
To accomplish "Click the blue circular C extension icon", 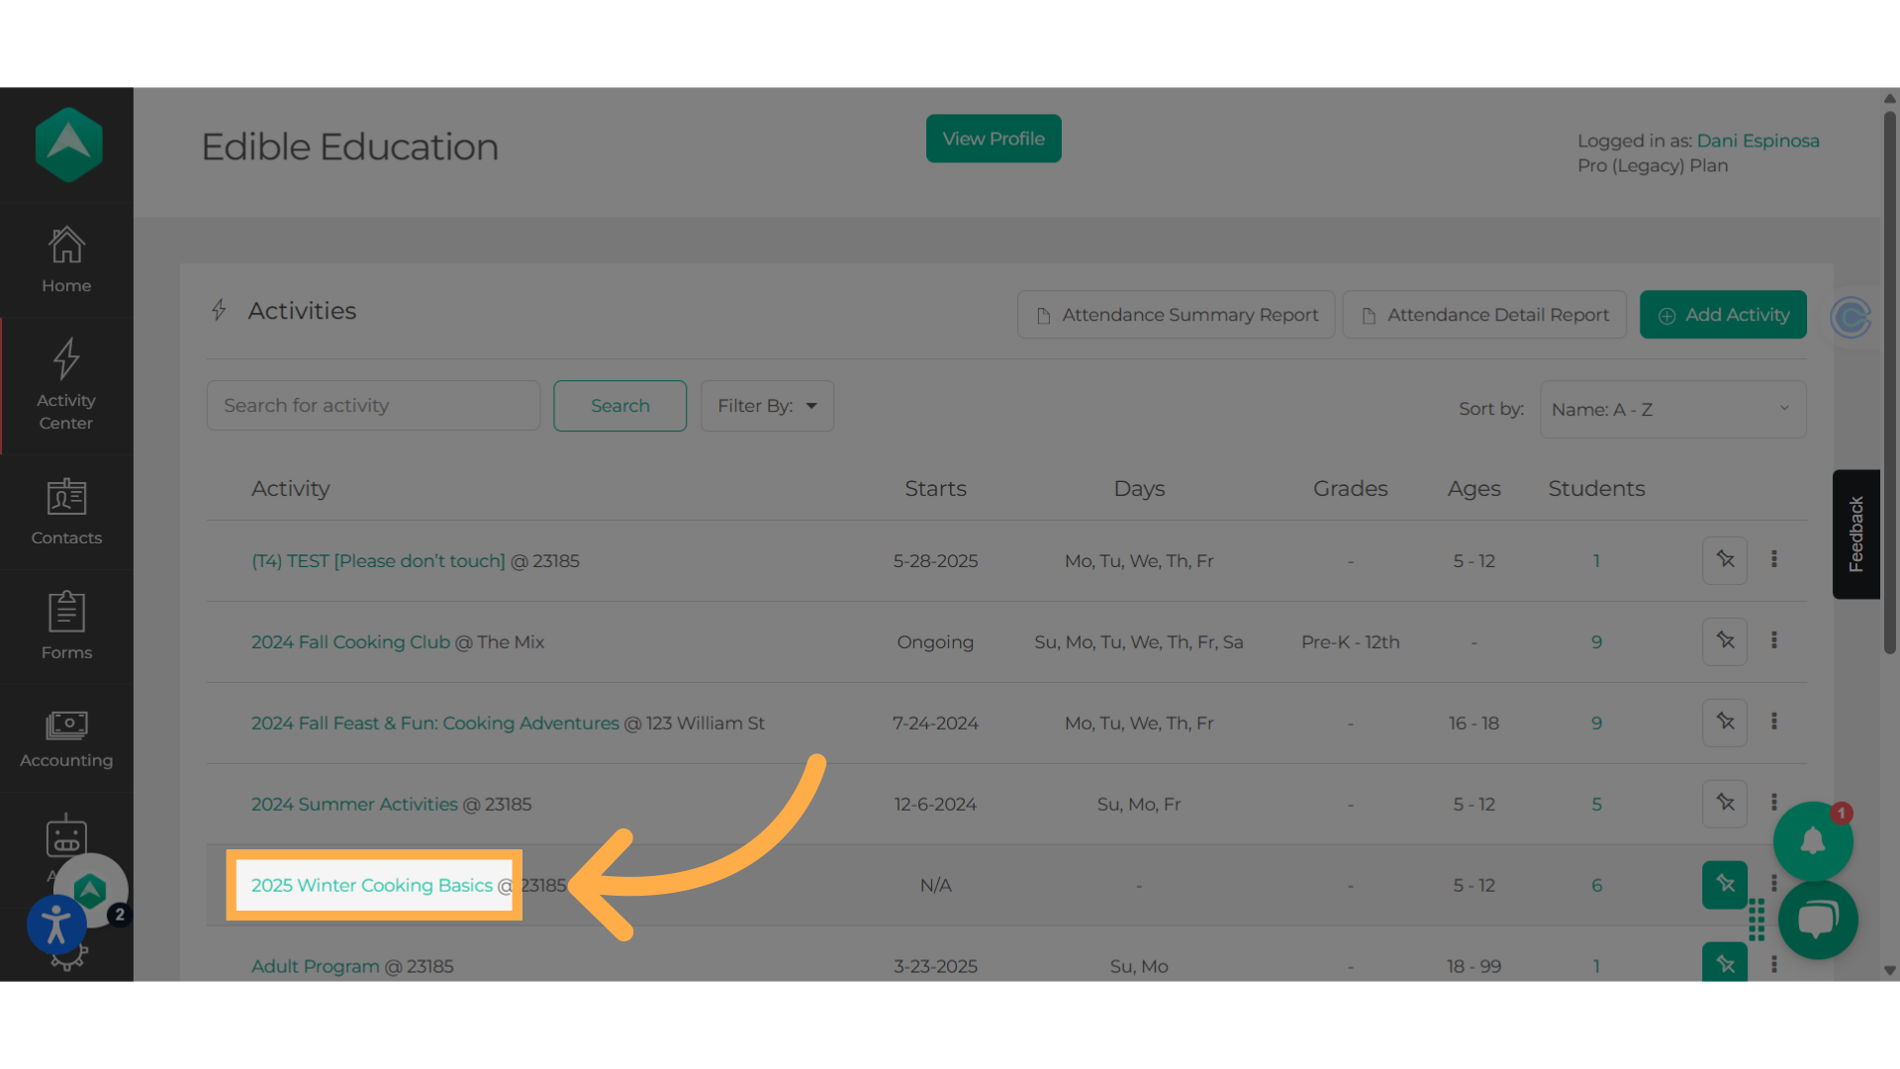I will (1851, 318).
